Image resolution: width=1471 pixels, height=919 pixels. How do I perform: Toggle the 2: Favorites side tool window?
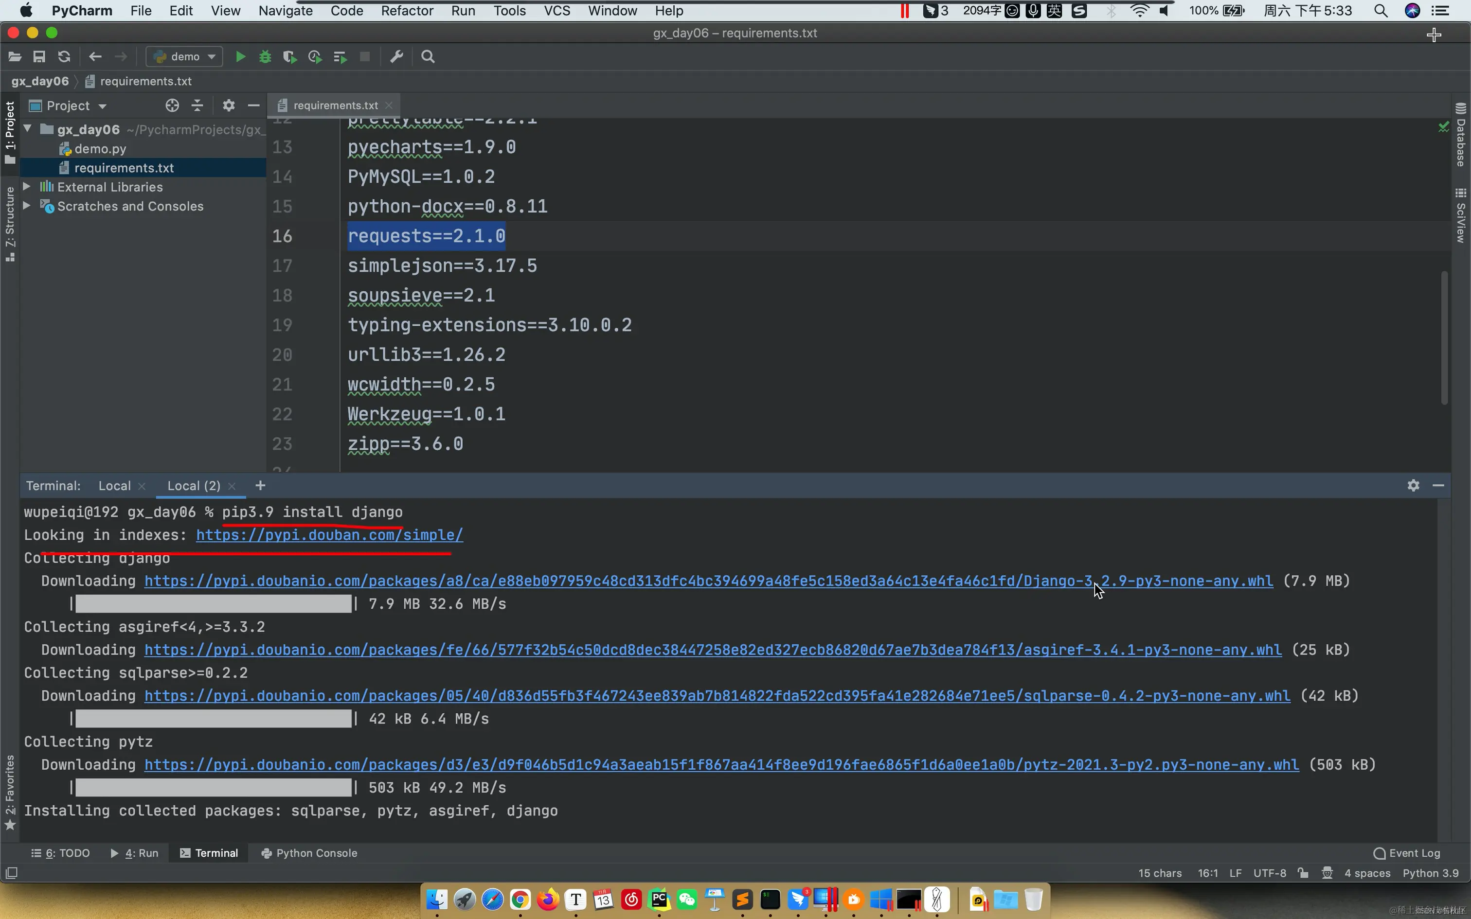pyautogui.click(x=10, y=792)
